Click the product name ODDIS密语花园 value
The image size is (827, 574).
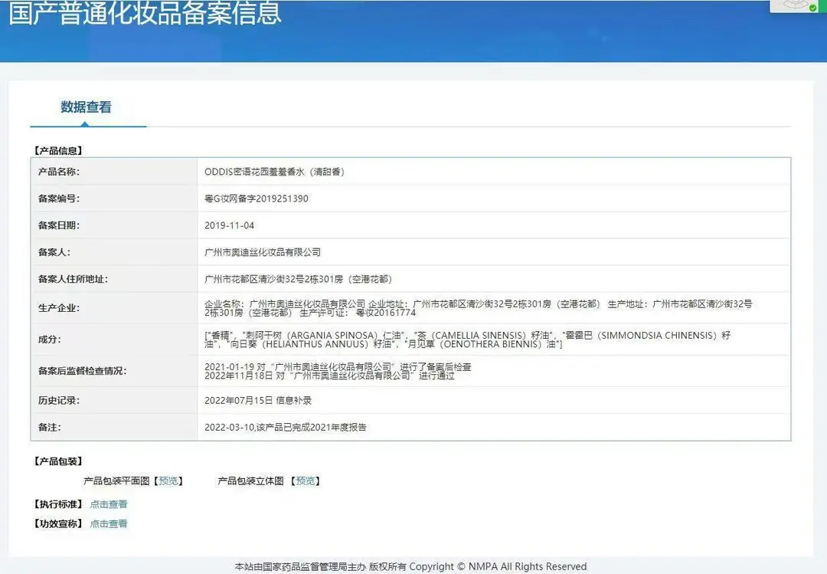(274, 172)
